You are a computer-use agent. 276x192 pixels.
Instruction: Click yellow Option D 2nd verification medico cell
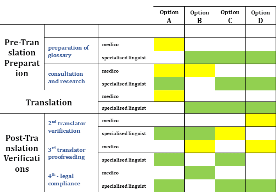[x=260, y=120]
